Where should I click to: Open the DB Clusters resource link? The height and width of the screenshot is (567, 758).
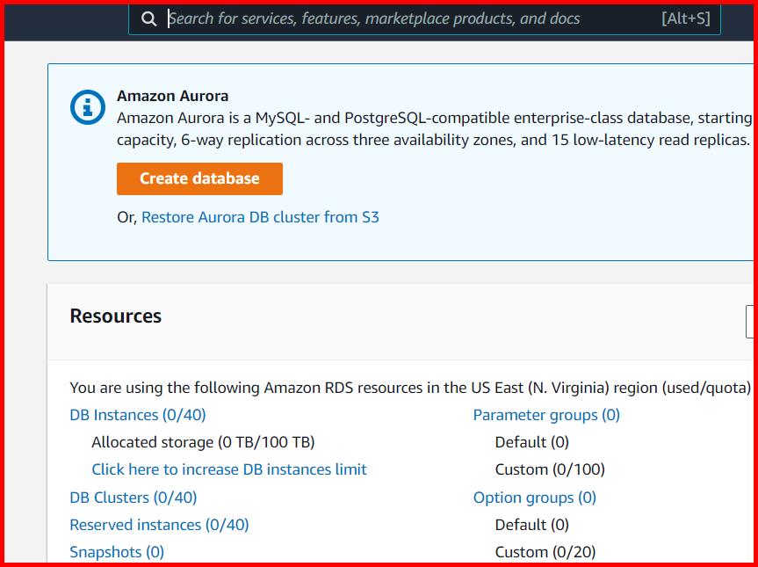133,497
